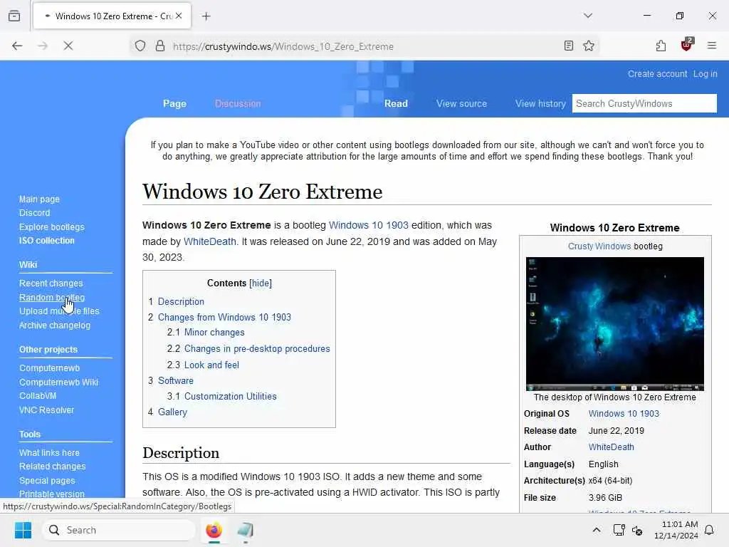Jump to Description in contents
This screenshot has width=729, height=547.
click(x=181, y=301)
